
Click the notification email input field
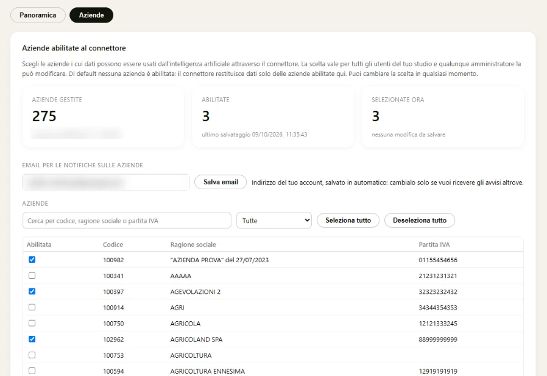[106, 182]
